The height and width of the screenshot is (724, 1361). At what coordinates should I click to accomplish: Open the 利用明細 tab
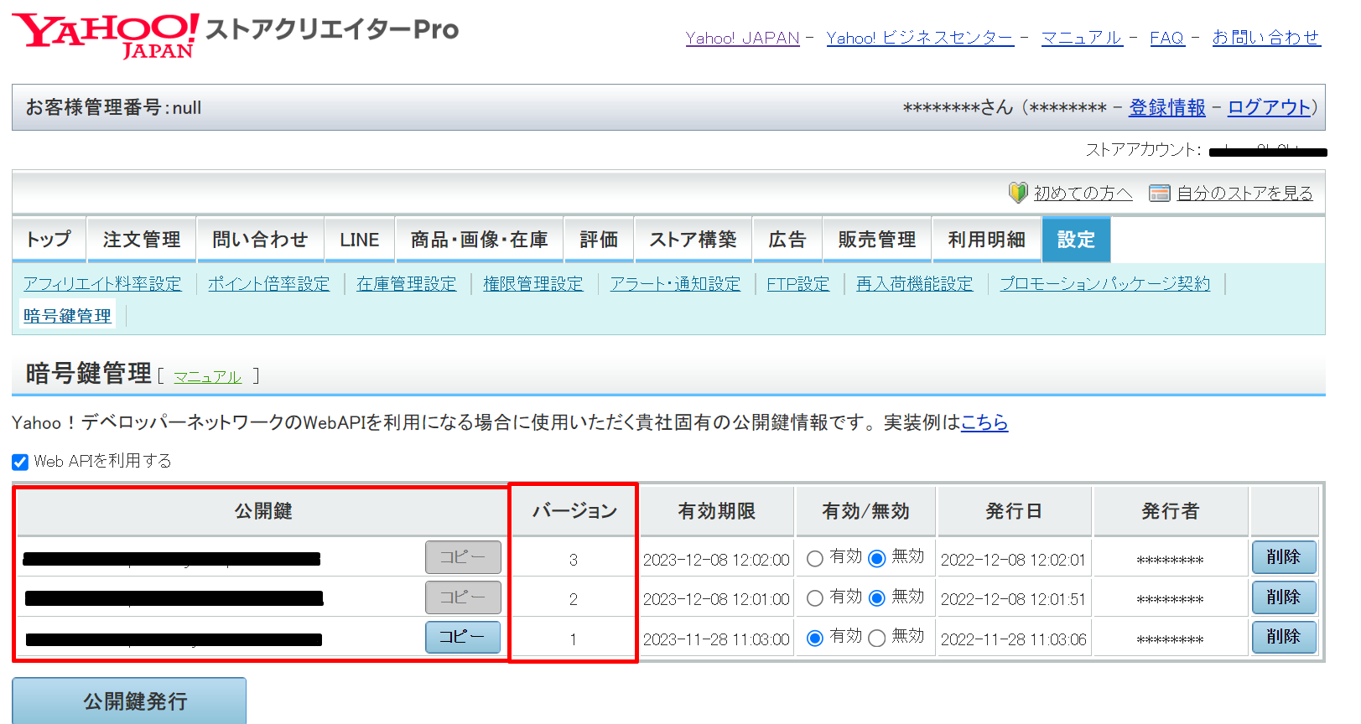point(987,240)
